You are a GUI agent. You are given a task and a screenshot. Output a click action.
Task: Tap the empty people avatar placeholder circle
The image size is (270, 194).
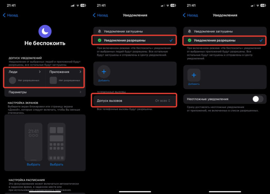click(x=12, y=80)
